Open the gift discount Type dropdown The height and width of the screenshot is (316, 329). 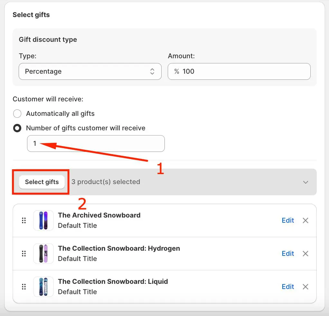(90, 71)
